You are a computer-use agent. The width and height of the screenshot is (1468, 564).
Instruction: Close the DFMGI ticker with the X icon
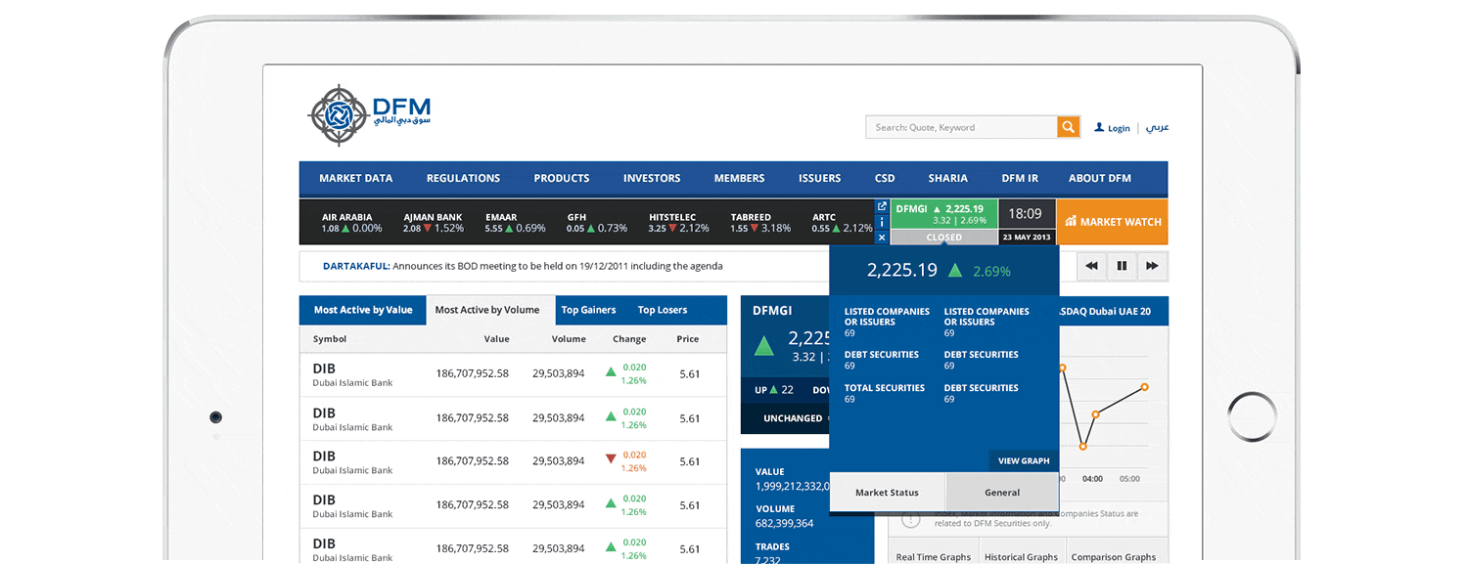(x=881, y=238)
